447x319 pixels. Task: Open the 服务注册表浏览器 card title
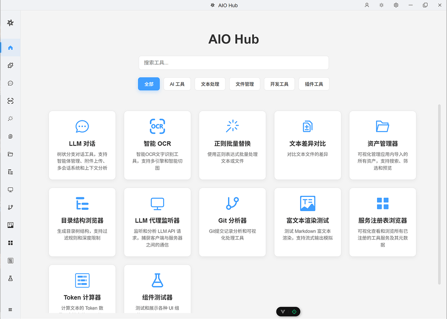tap(383, 221)
